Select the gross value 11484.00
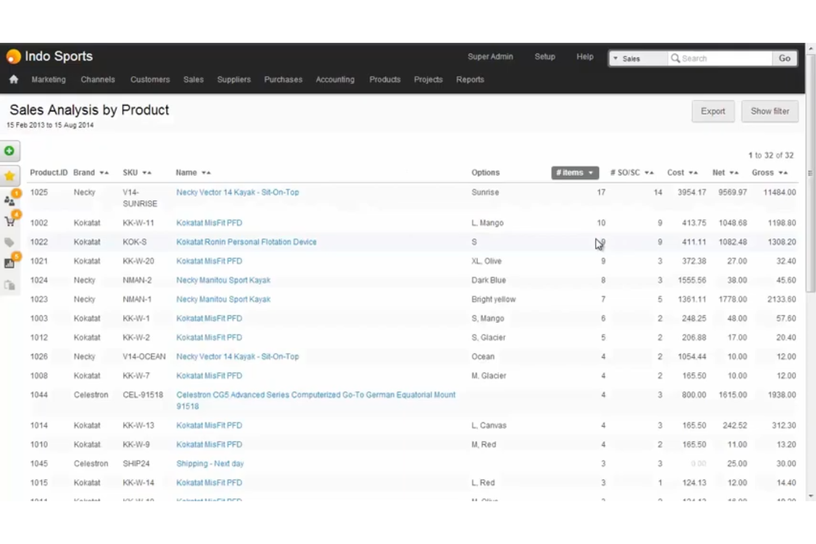816x544 pixels. 780,192
